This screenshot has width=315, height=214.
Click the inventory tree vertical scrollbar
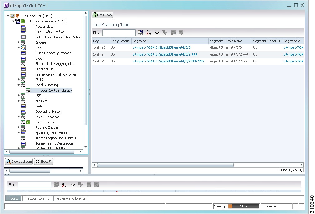coord(86,70)
